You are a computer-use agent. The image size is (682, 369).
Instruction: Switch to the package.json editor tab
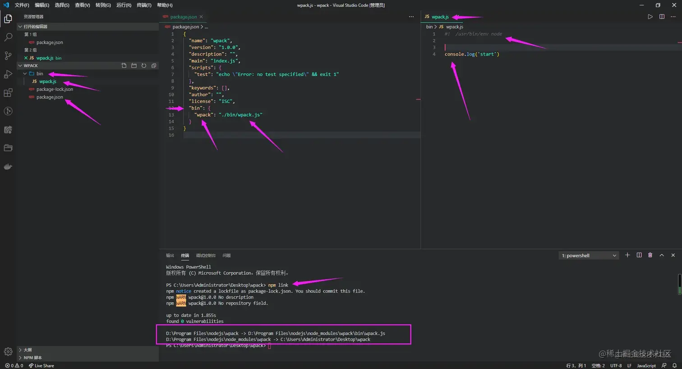pyautogui.click(x=183, y=17)
